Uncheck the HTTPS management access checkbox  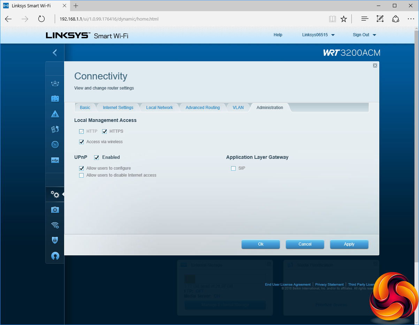(x=104, y=131)
